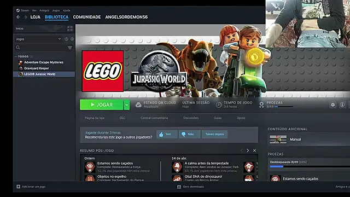This screenshot has width=350, height=197.
Task: Open the game info icon
Action: pos(342,105)
